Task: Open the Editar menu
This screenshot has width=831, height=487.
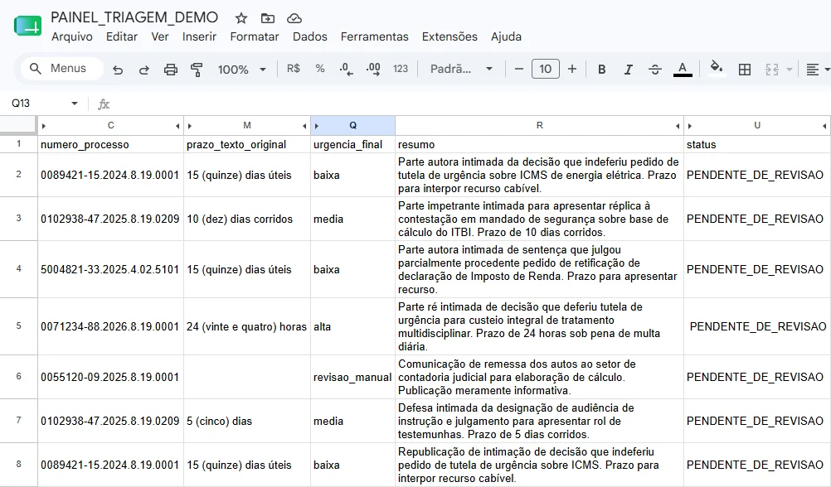Action: [x=121, y=36]
